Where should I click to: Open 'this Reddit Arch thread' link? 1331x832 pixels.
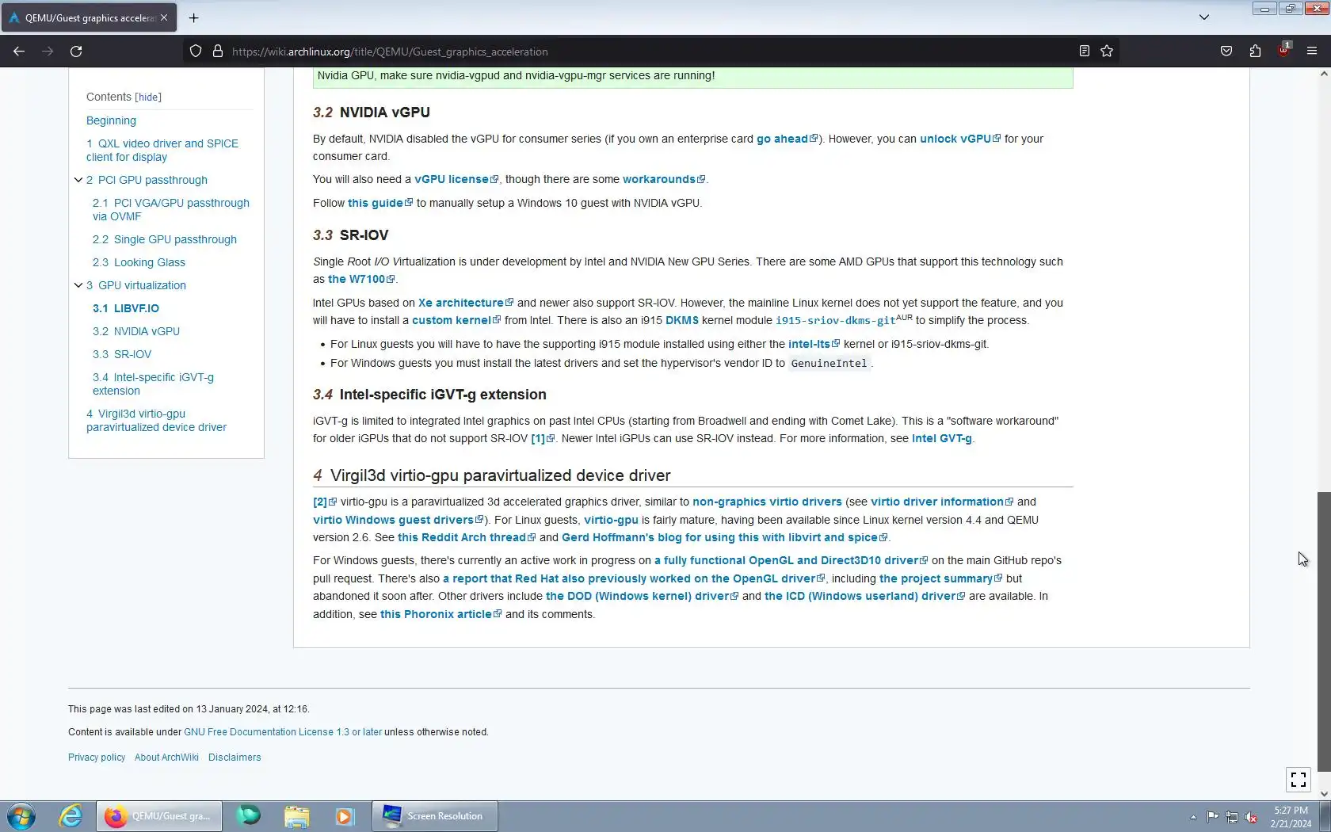(x=467, y=537)
